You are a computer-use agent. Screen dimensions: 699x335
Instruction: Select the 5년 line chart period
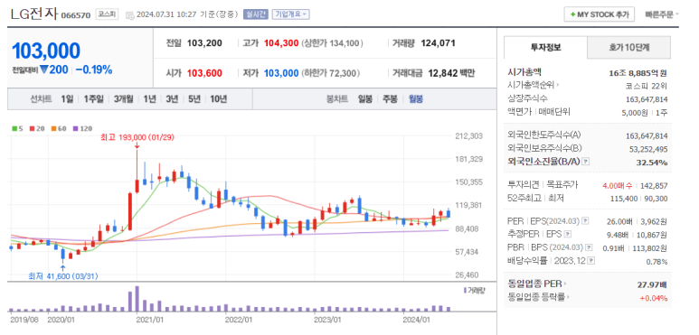[194, 98]
